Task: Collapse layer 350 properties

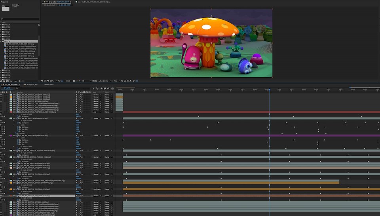Action: [9, 112]
